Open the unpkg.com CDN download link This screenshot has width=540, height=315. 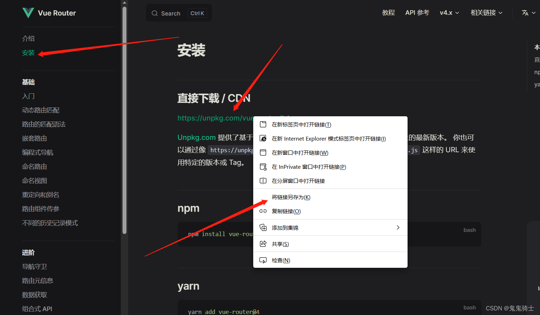click(215, 118)
